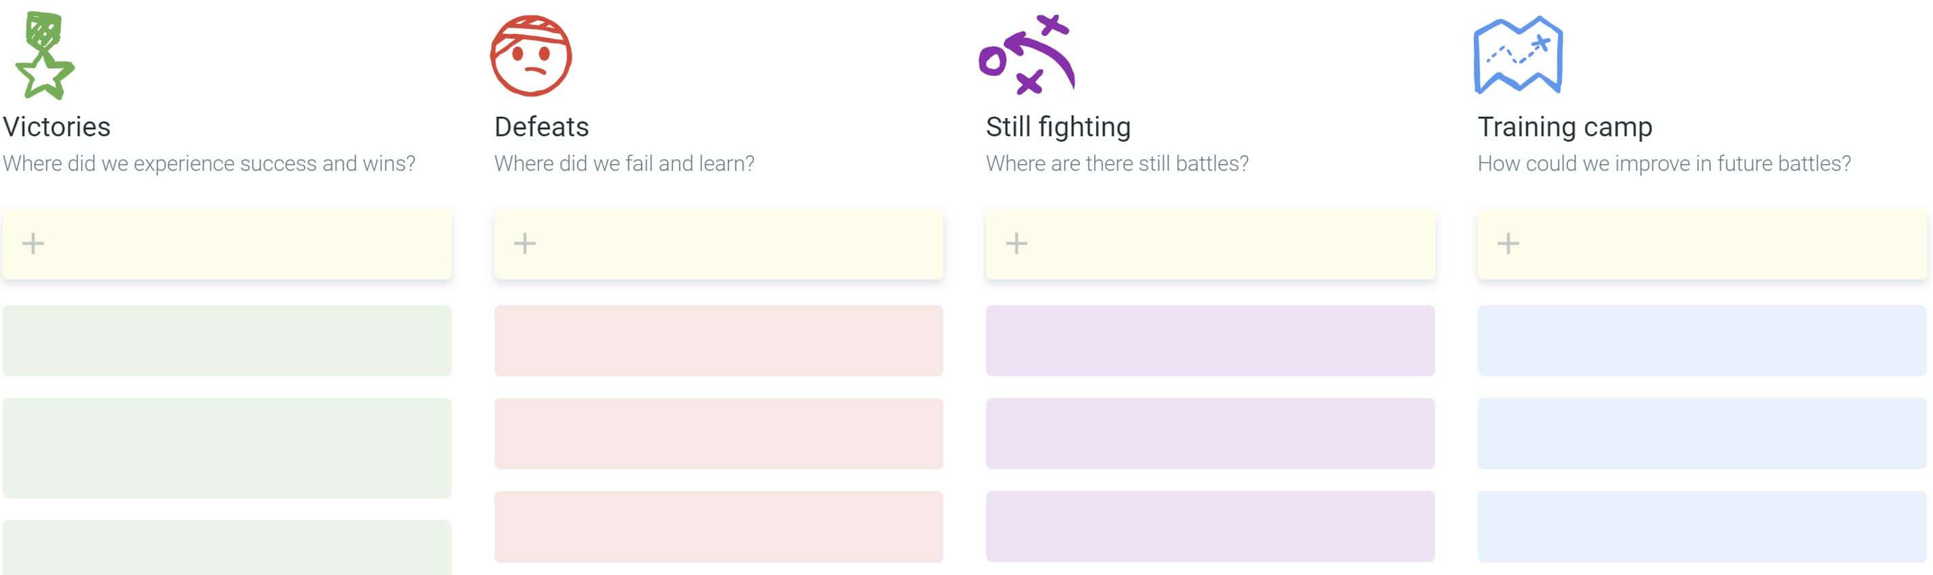
Task: Click the red bandaged face Defeats icon
Action: pyautogui.click(x=531, y=56)
